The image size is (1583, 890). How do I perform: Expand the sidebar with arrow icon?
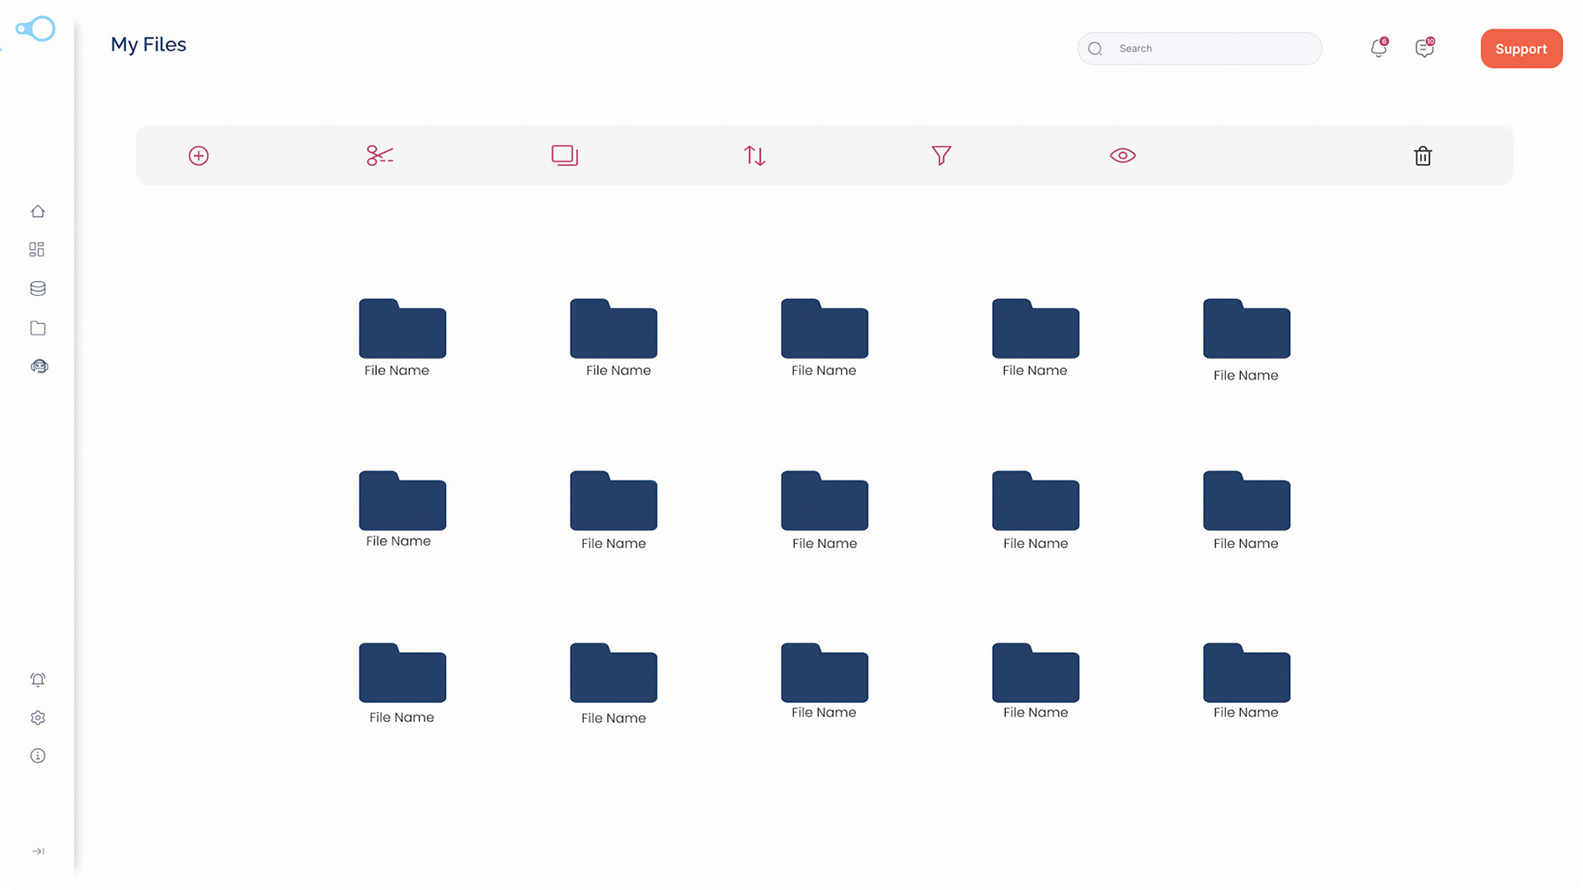point(38,851)
